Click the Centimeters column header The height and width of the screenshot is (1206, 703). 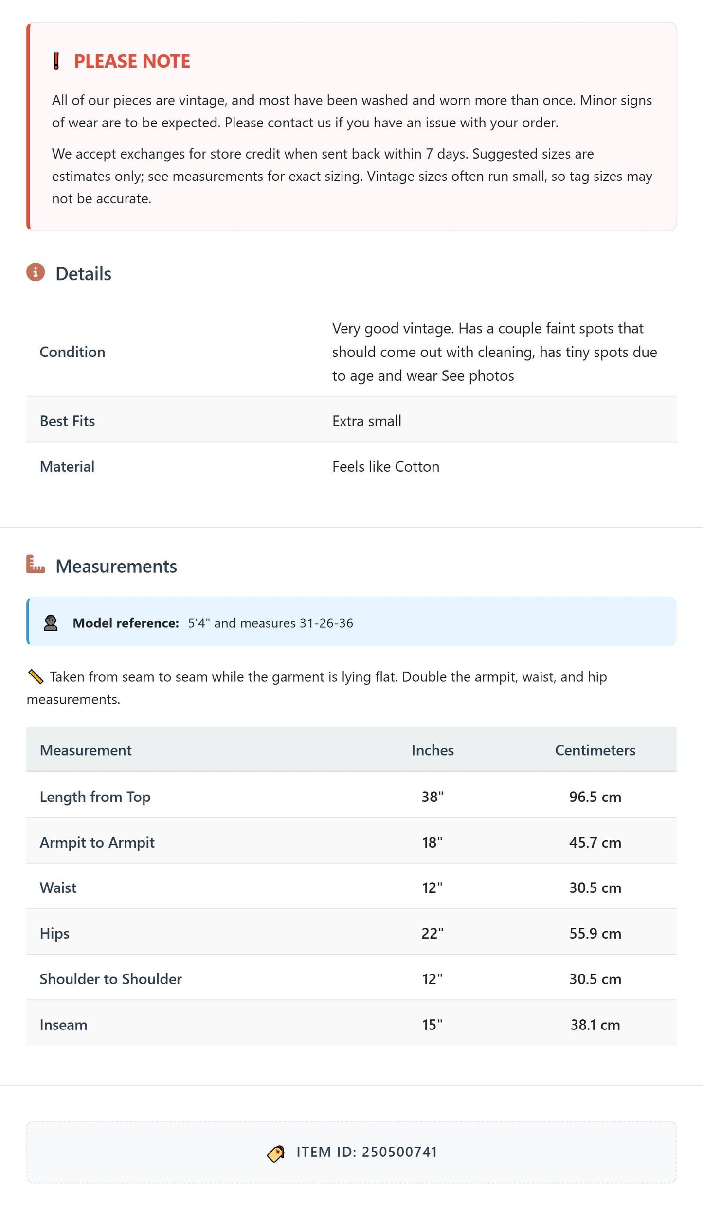[595, 750]
